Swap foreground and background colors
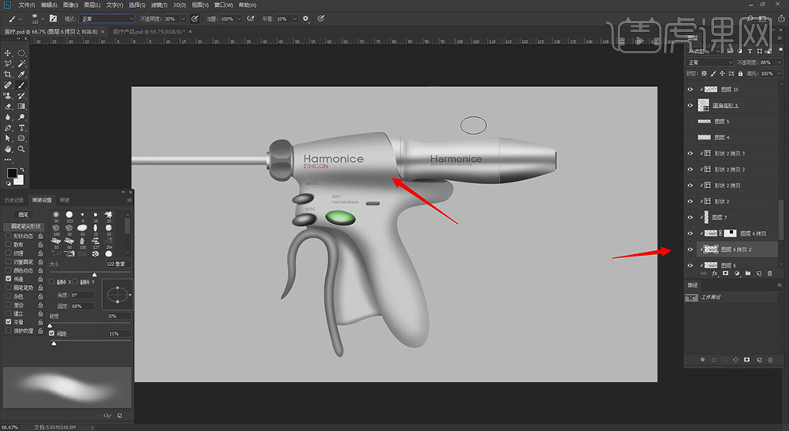The image size is (789, 431). point(22,170)
